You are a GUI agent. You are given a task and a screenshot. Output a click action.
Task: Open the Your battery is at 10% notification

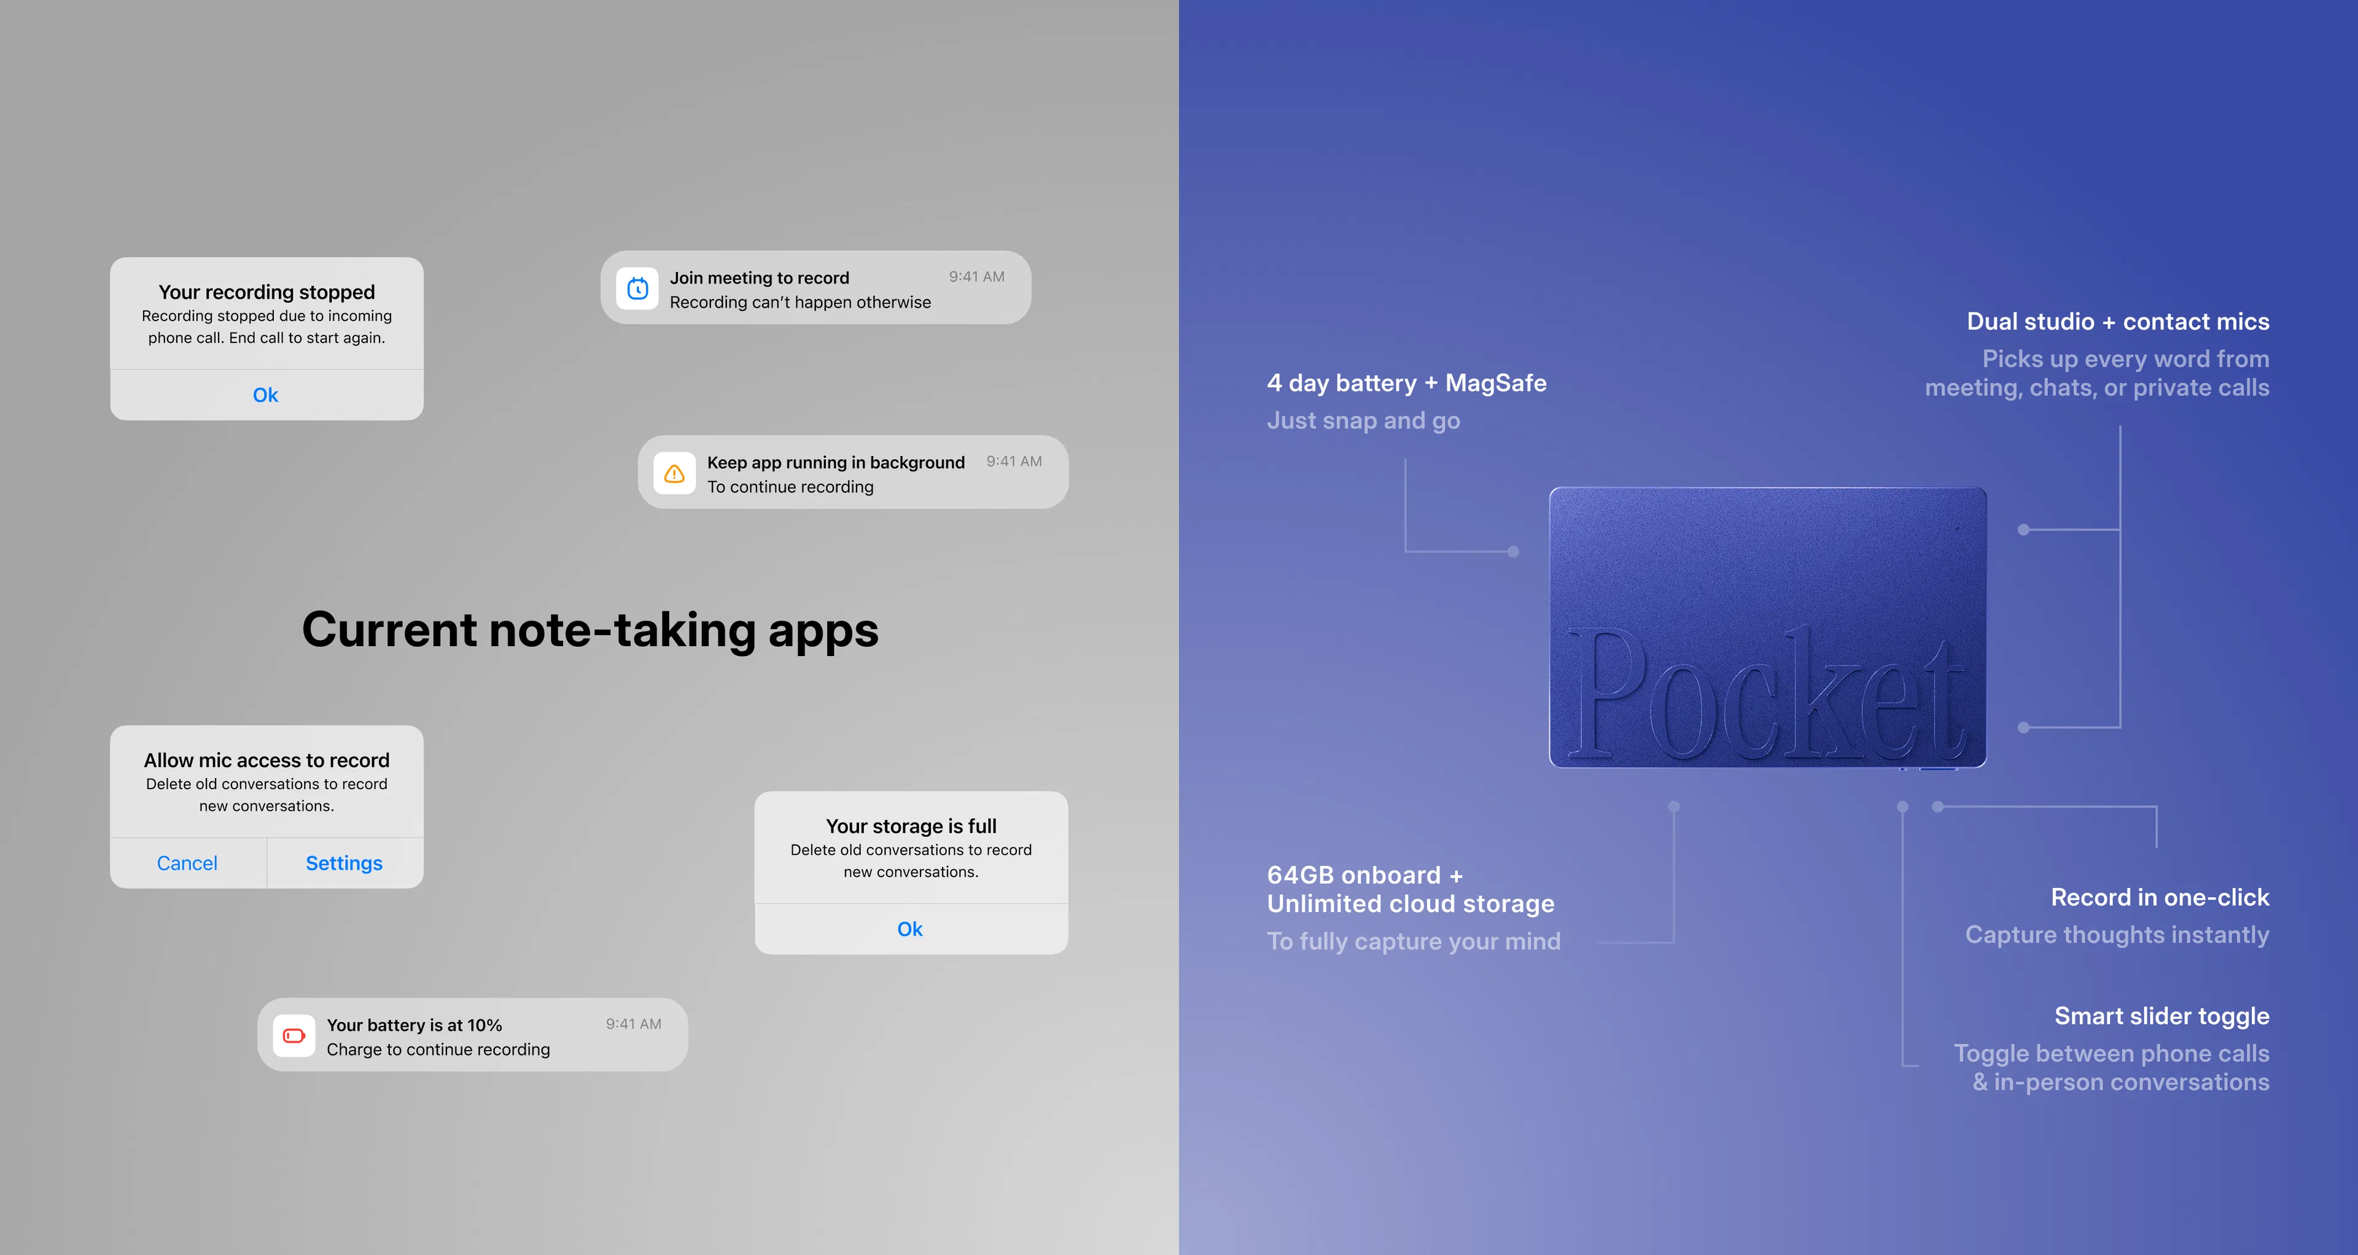[472, 1035]
